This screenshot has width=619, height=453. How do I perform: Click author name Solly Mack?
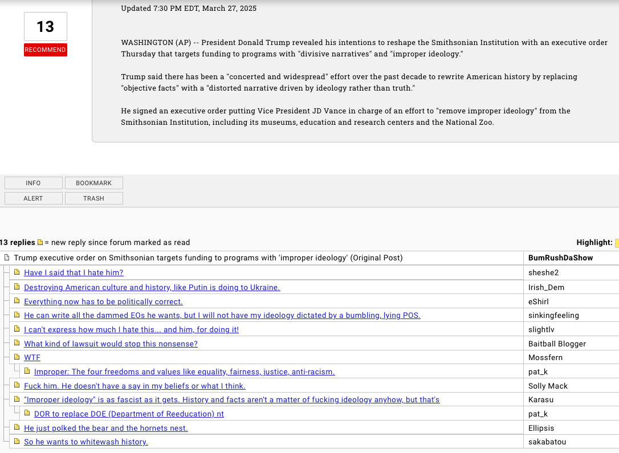click(x=548, y=386)
